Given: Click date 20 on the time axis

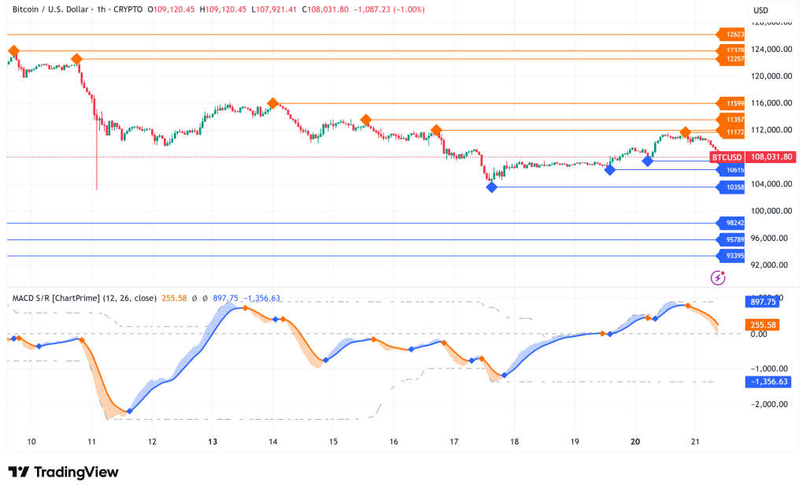Looking at the screenshot, I should pos(634,442).
